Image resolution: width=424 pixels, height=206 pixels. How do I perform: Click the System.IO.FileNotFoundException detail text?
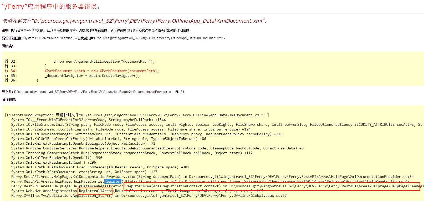pyautogui.click(x=124, y=38)
